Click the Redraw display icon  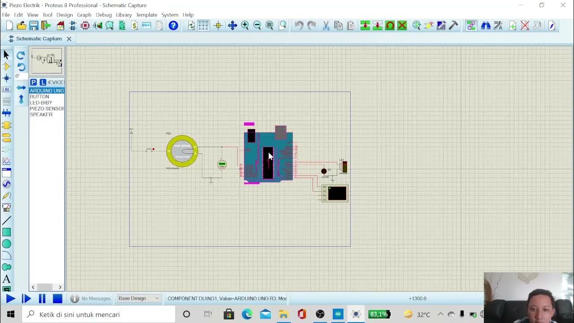[x=191, y=26]
